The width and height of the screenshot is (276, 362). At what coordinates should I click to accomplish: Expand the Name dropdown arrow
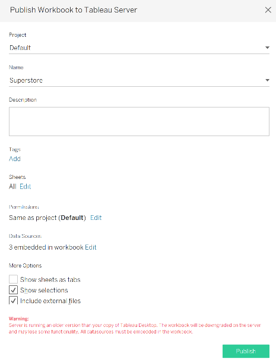pos(267,80)
